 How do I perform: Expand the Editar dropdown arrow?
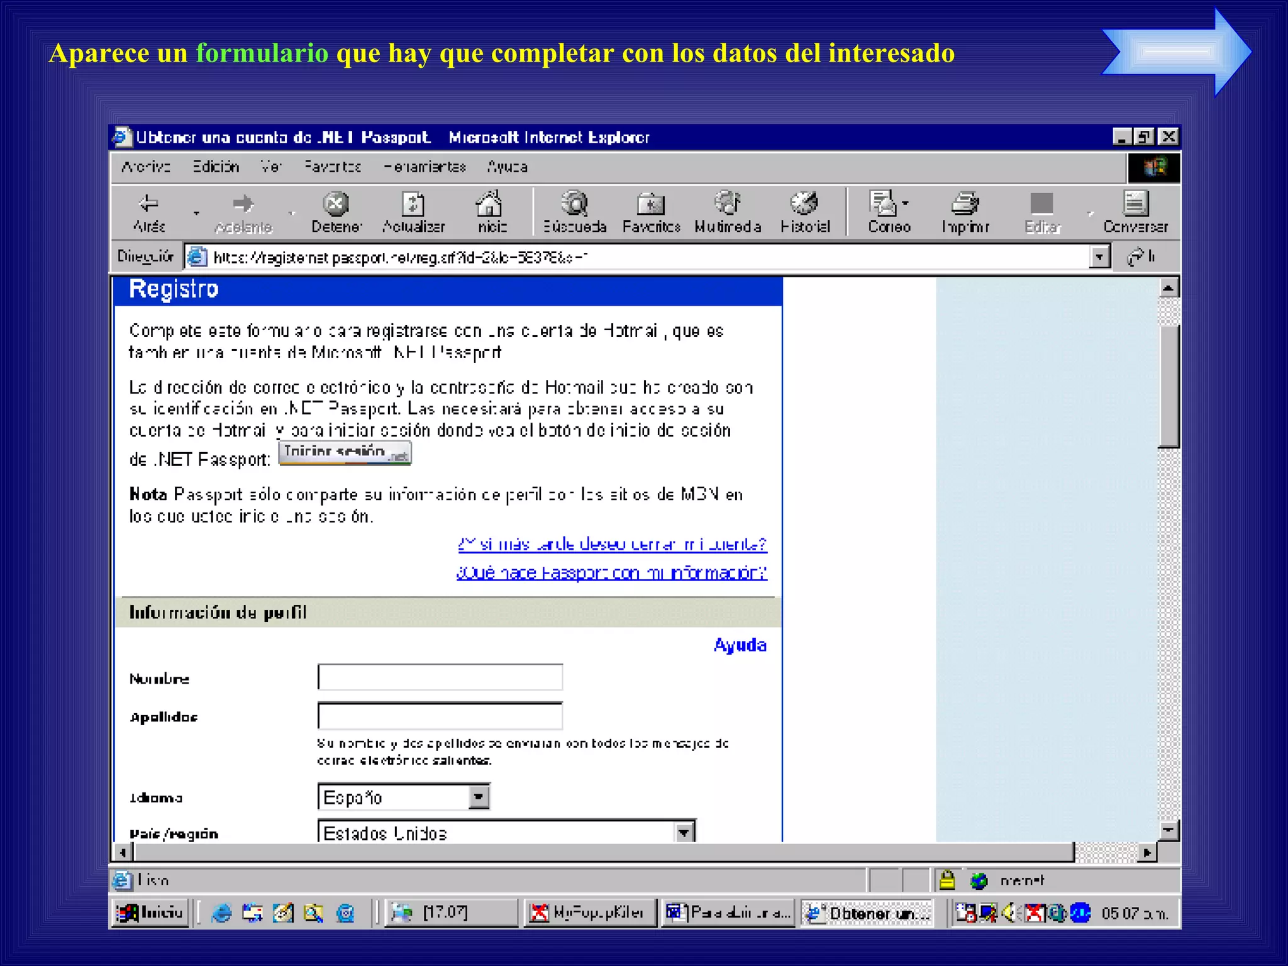point(1090,213)
